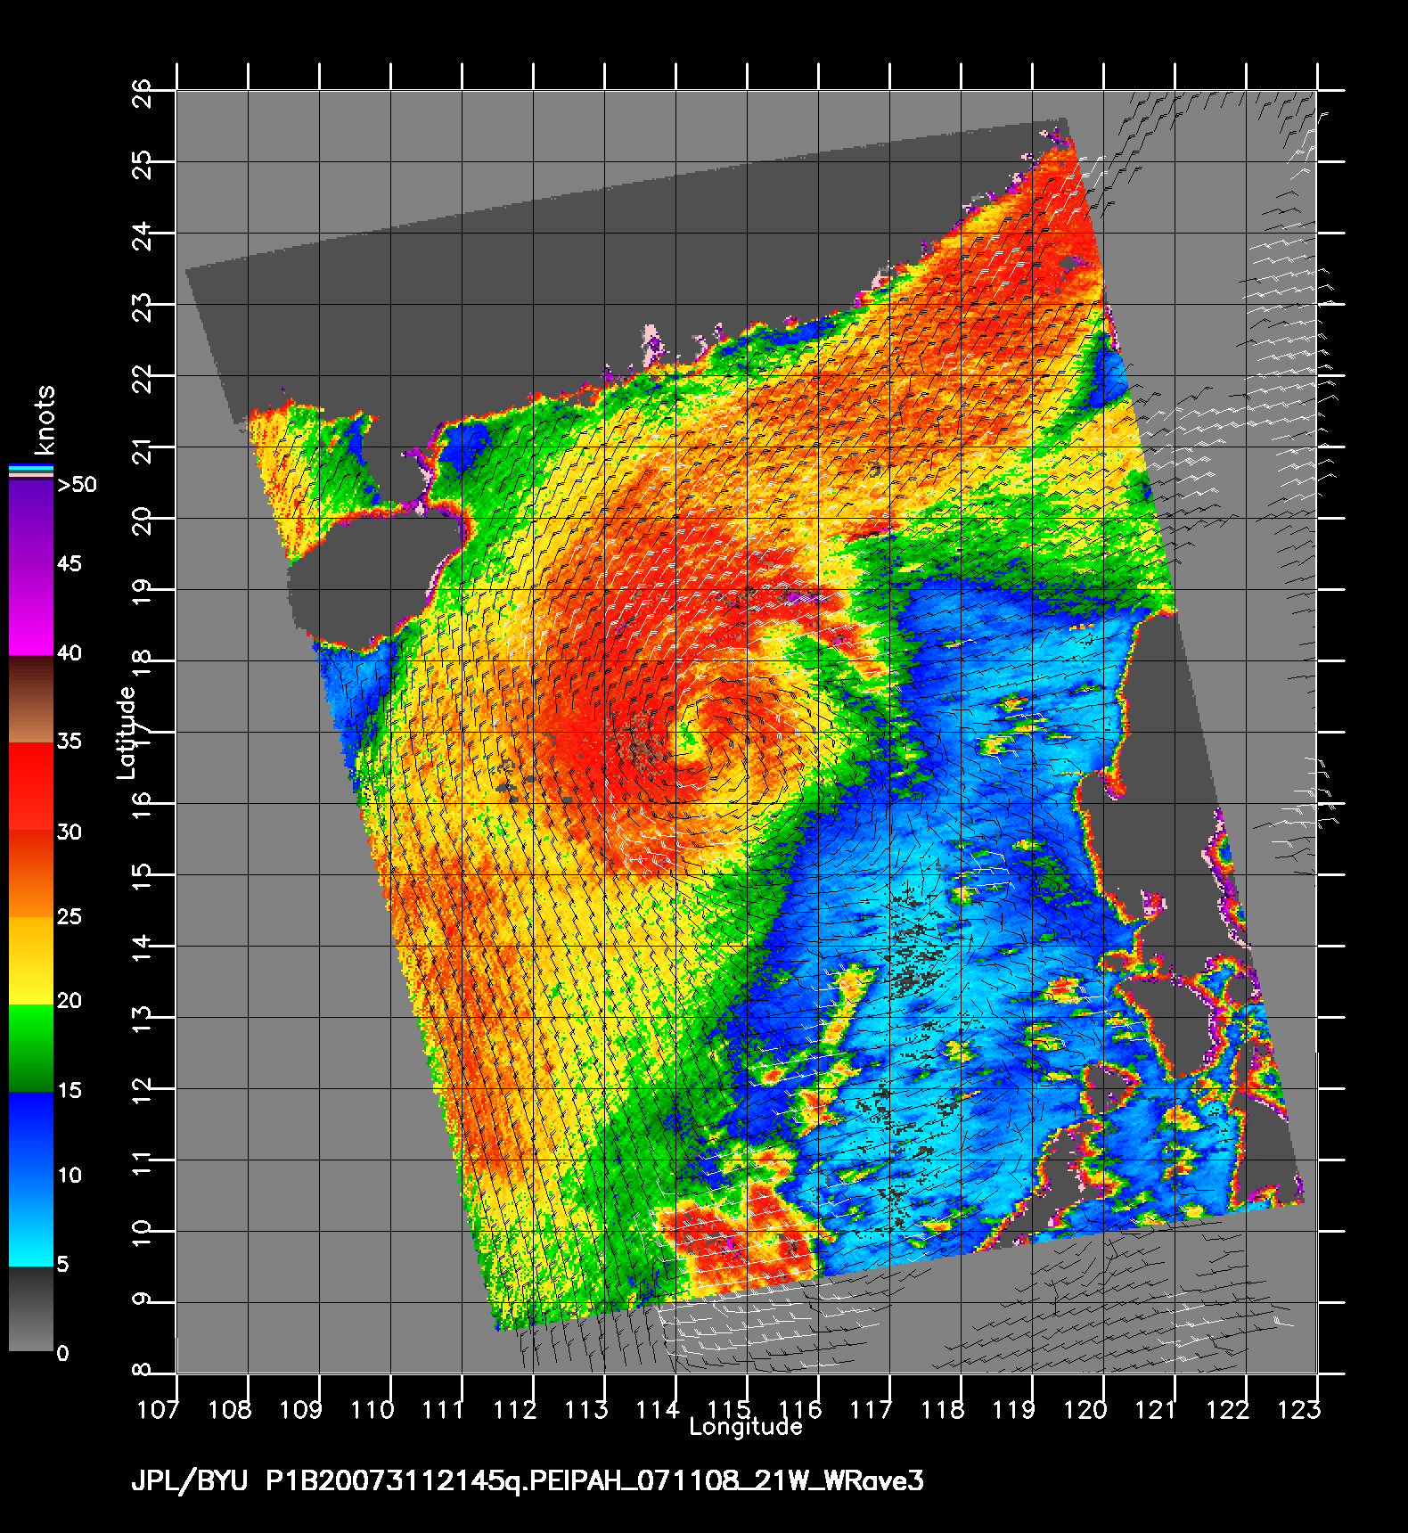Click the colorbar label 30
The height and width of the screenshot is (1533, 1408).
pos(70,832)
